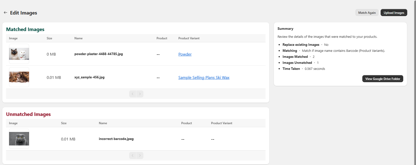
Task: Click the back arrow beside Edit Images
Action: [6, 13]
